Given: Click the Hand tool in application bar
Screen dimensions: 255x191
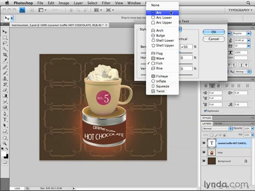Looking at the screenshot, I should tap(71, 10).
